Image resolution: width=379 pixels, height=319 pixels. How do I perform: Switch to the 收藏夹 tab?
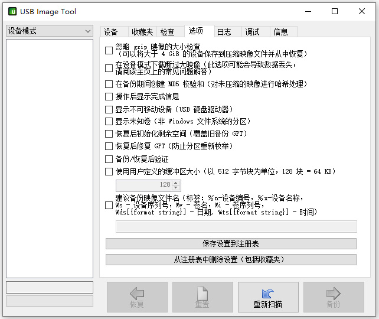142,32
